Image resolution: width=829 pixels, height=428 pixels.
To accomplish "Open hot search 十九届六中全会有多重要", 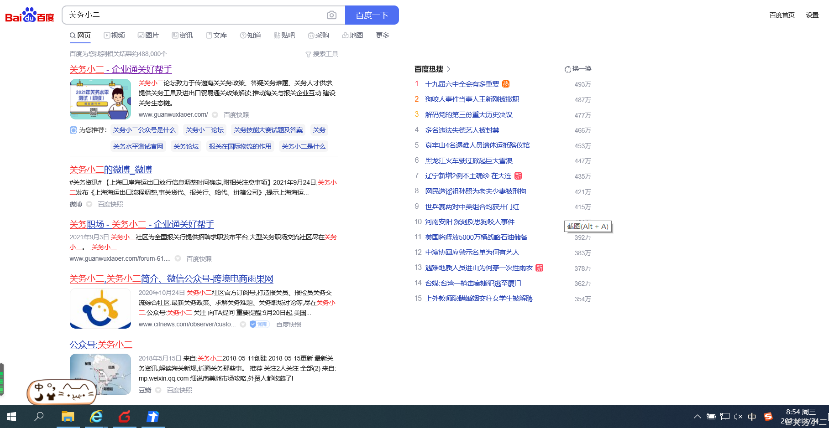I will [462, 84].
